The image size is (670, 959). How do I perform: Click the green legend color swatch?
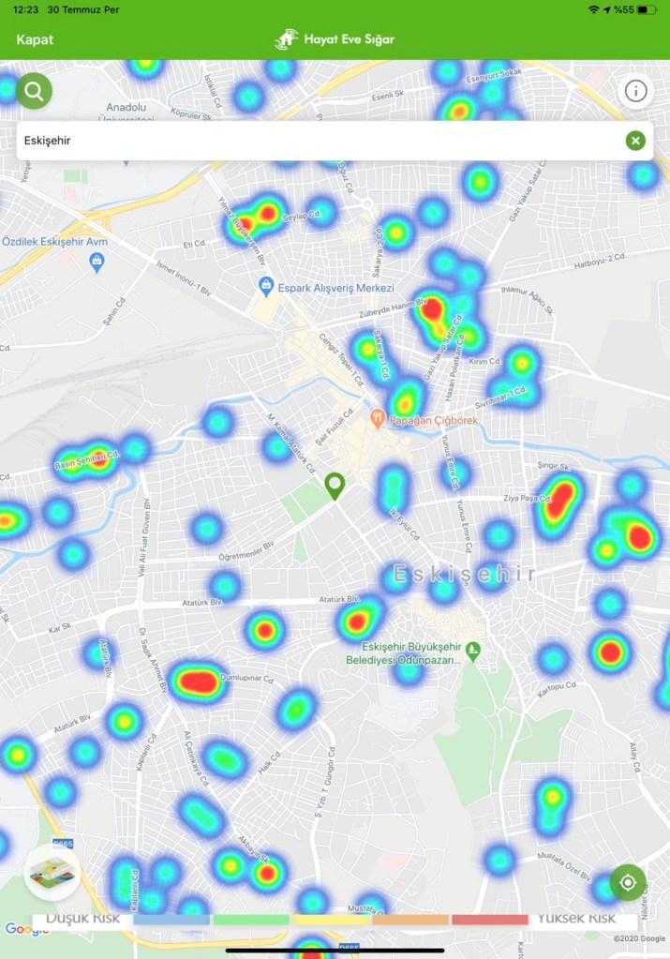click(x=251, y=920)
